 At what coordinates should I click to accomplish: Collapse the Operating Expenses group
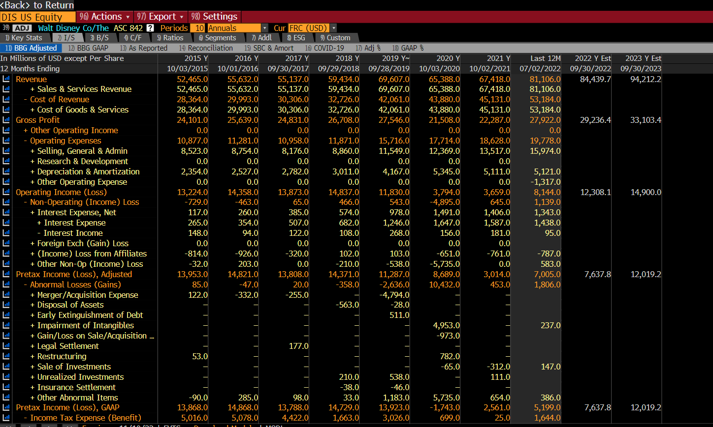(26, 141)
